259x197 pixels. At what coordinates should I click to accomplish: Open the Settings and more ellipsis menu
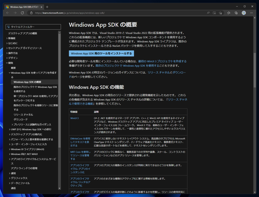point(251,13)
